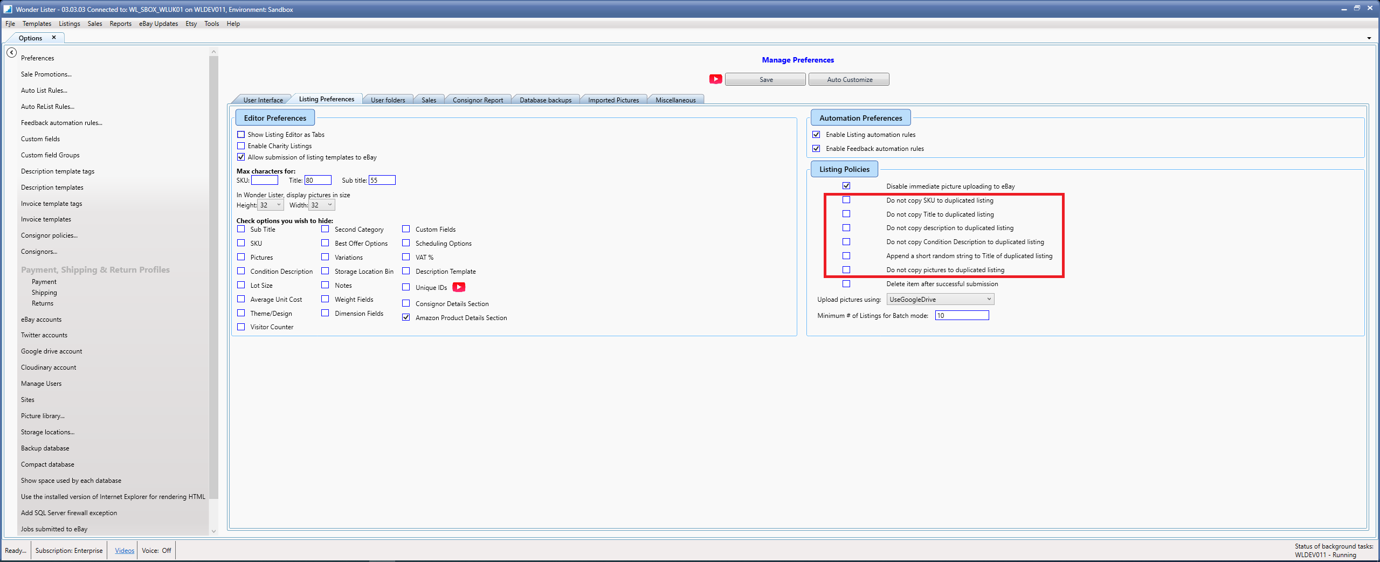Switch to the User Interface tab
Screen dimensions: 1380x562
263,100
